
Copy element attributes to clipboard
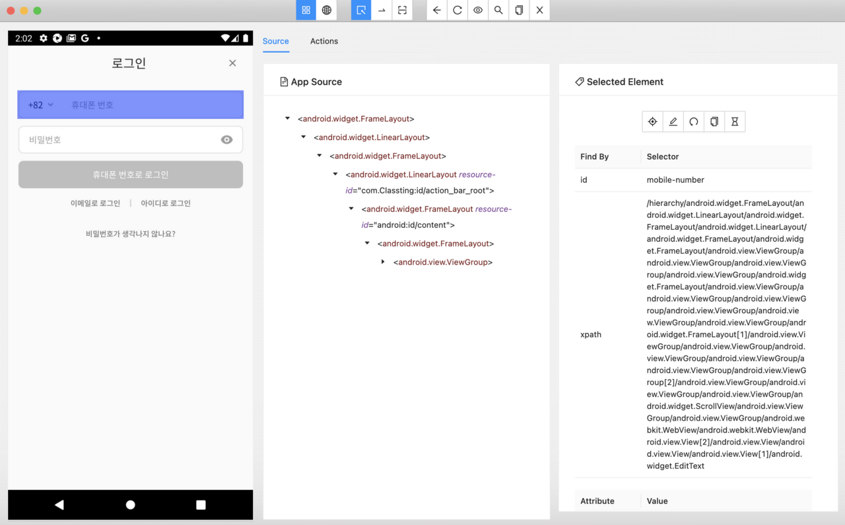click(714, 122)
